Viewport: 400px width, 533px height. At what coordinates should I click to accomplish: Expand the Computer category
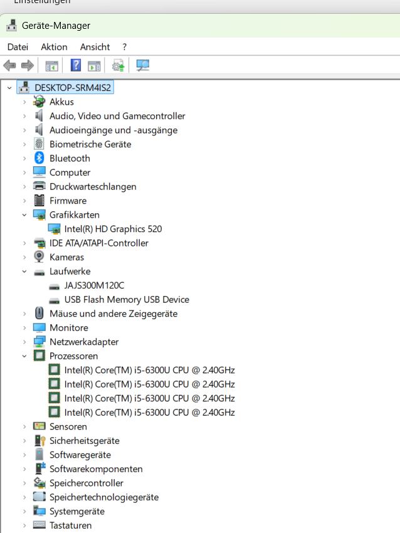(x=24, y=172)
